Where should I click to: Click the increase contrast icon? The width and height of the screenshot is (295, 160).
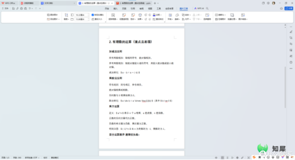pos(146,15)
